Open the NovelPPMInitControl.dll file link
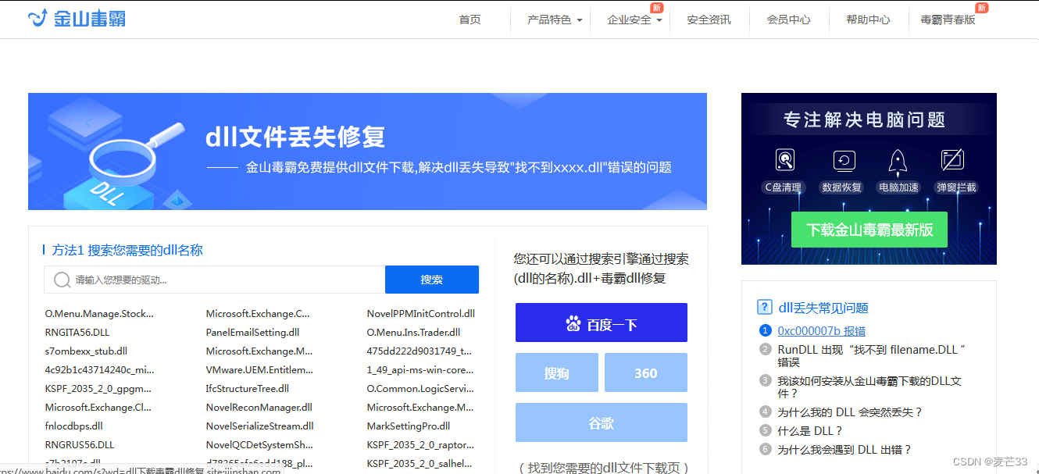The image size is (1039, 474). coord(421,314)
